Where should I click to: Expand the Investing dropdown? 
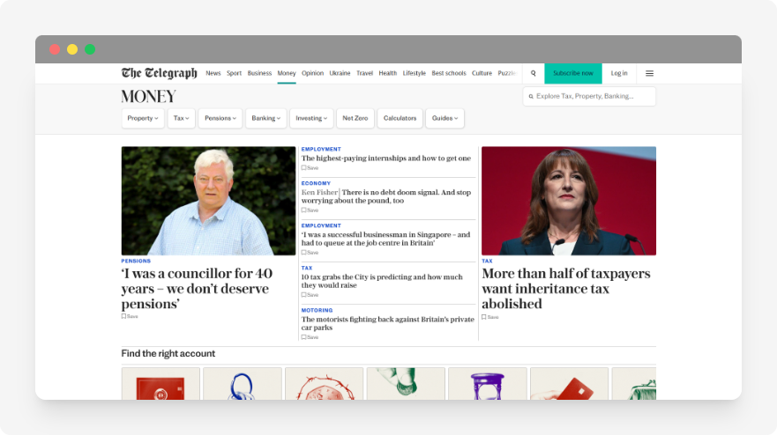click(x=311, y=118)
